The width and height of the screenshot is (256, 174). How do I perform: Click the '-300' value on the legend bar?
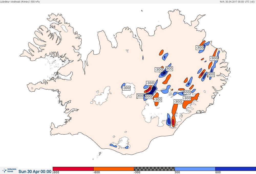137,172
